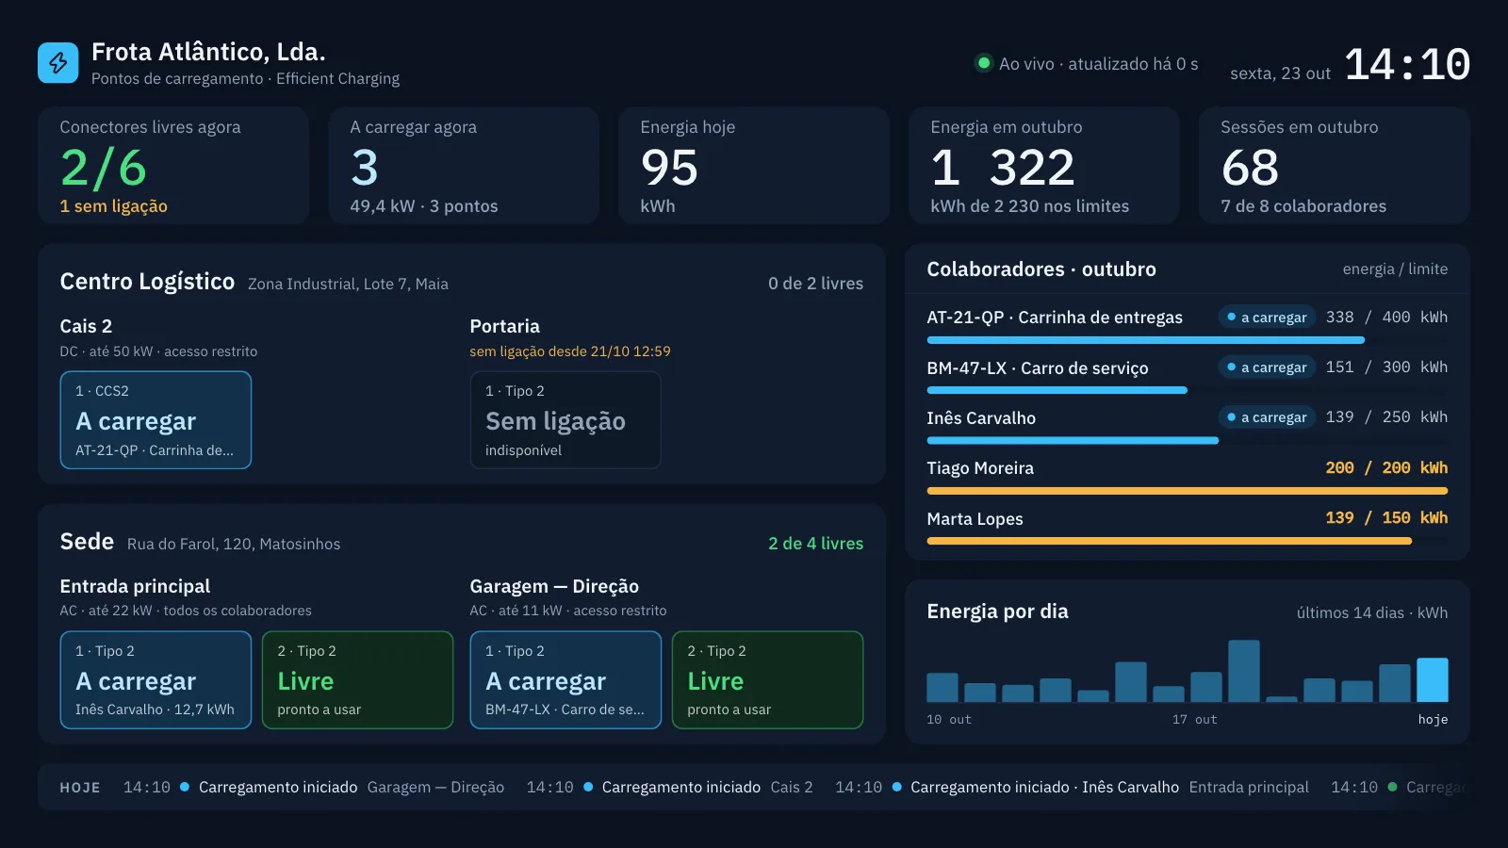The height and width of the screenshot is (848, 1508).
Task: Open the Cais 2 CCS2 connector card
Action: click(x=156, y=420)
